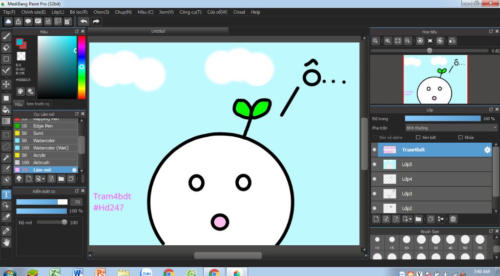Toggle visibility of Lớp3 layer
This screenshot has height=276, width=500.
(375, 193)
